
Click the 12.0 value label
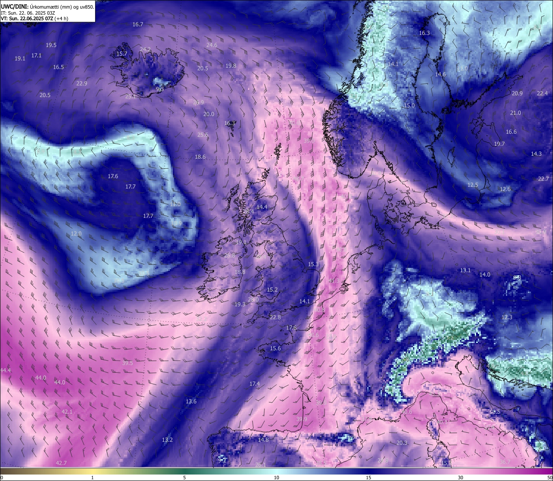[76, 233]
